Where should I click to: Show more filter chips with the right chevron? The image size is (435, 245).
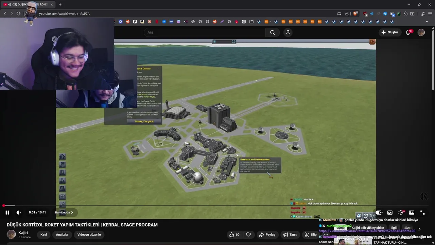coord(419,229)
